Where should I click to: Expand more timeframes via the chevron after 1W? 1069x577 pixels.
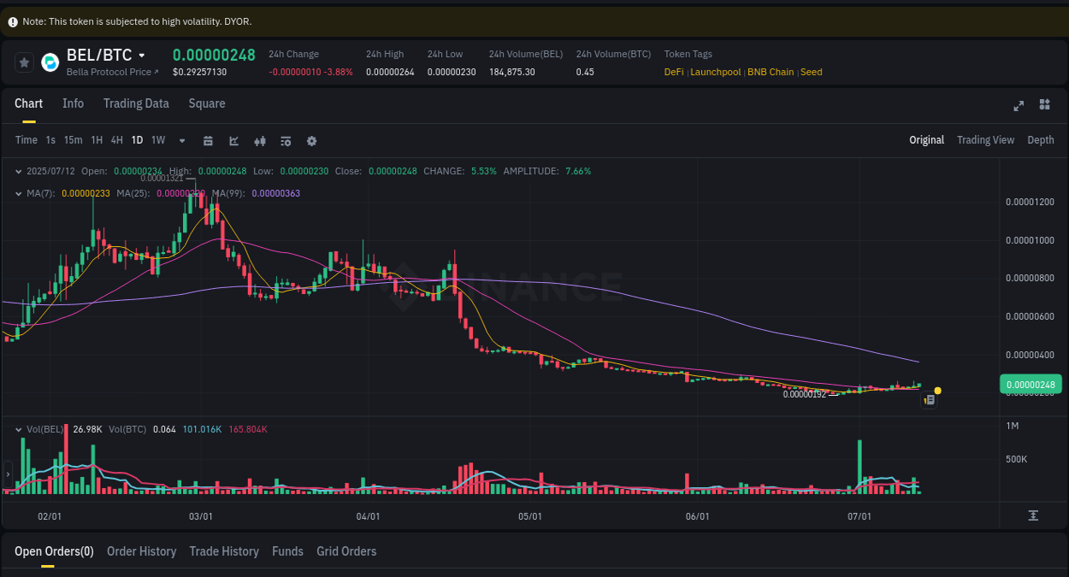[x=180, y=140]
